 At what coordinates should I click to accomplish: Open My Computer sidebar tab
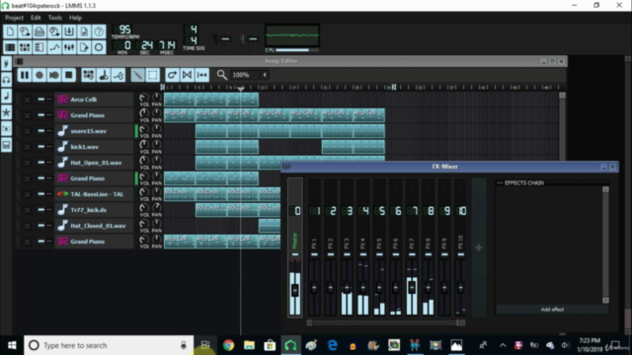(6, 145)
